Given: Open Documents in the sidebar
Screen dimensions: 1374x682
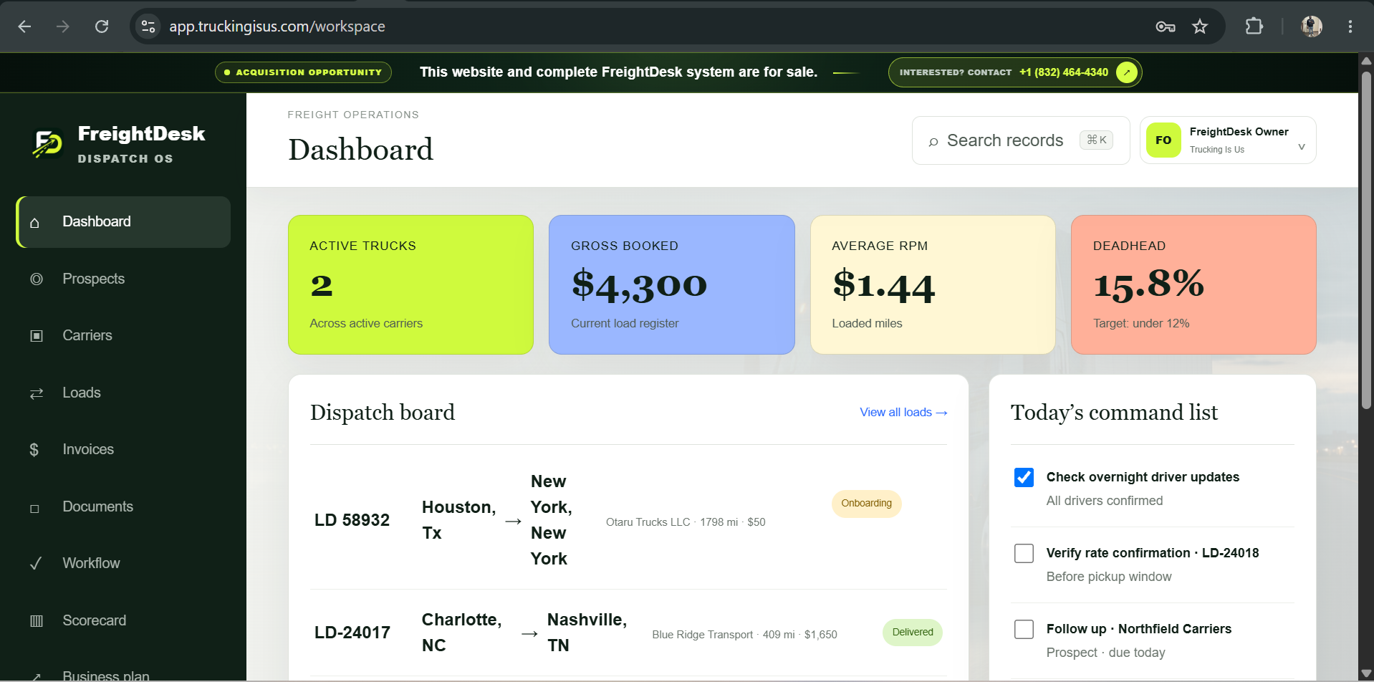Looking at the screenshot, I should (x=123, y=507).
